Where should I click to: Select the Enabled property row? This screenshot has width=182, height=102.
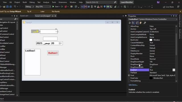tap(152, 70)
